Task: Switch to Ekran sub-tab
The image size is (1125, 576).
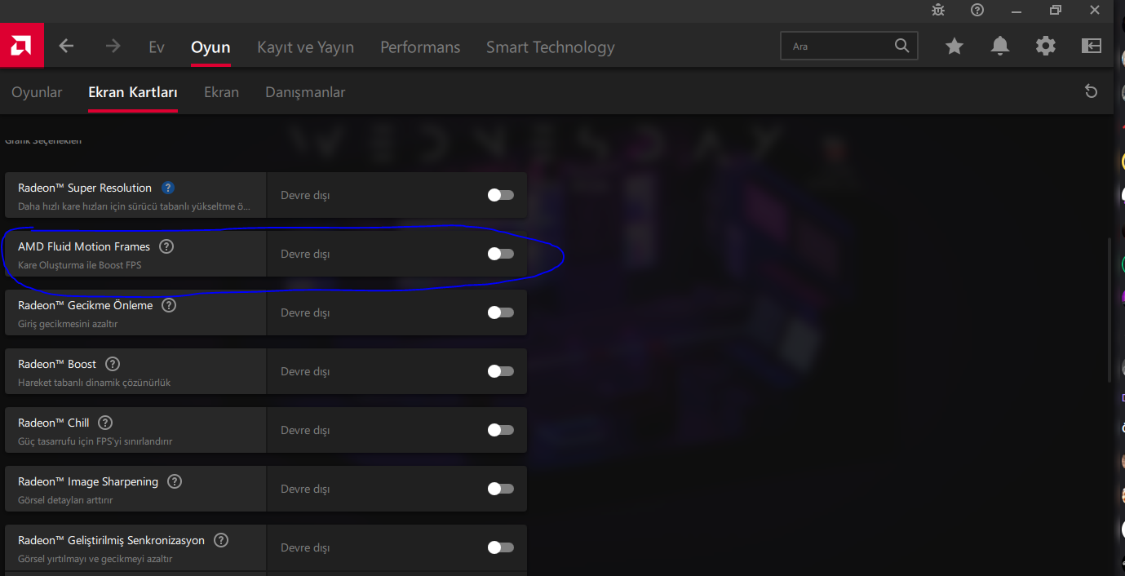Action: tap(221, 92)
